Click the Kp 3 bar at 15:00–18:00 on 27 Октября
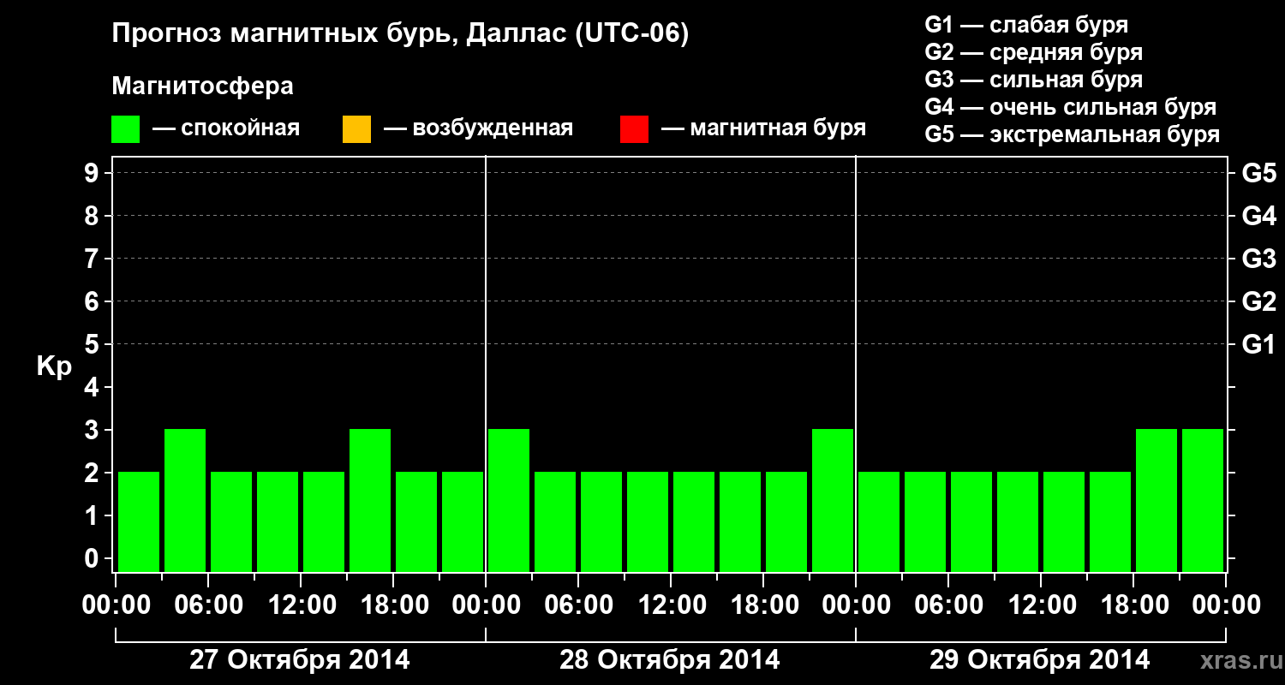The width and height of the screenshot is (1285, 685). click(x=370, y=500)
